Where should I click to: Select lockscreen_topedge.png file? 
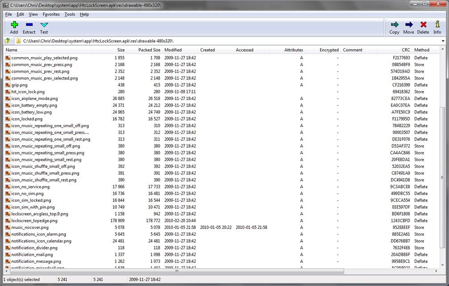coord(34,221)
